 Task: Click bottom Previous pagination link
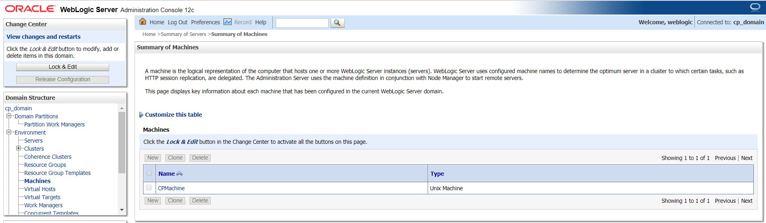[x=725, y=201]
